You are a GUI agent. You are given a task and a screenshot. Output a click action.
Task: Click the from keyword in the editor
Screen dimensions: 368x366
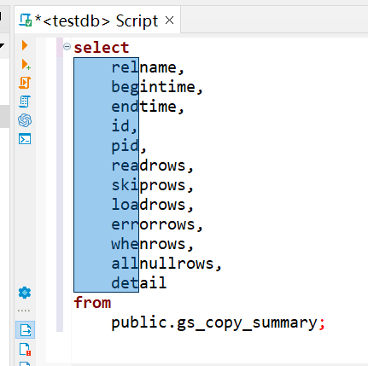pos(92,303)
